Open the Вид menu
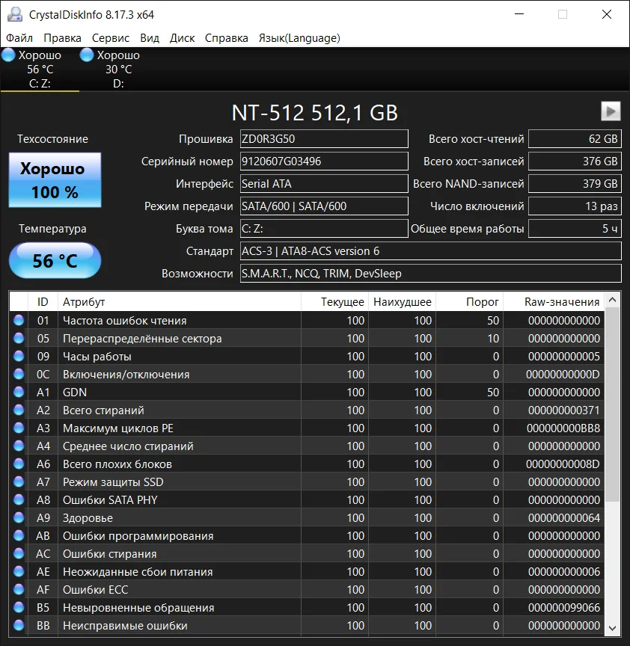Image resolution: width=630 pixels, height=646 pixels. coord(149,38)
